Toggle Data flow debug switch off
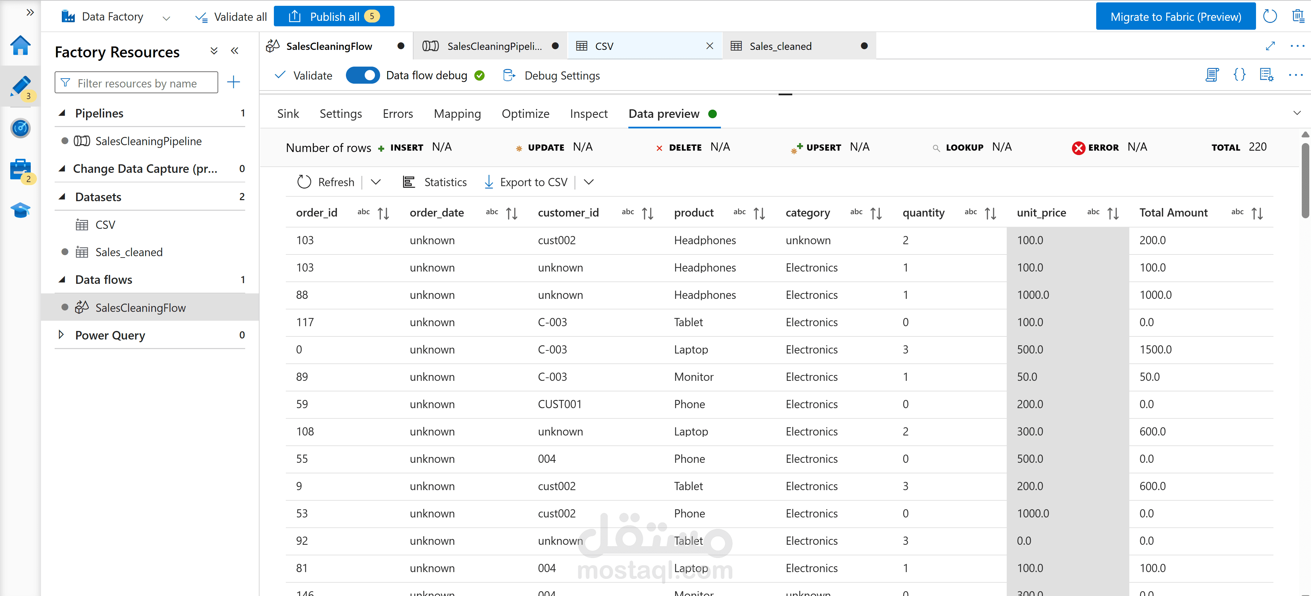Viewport: 1311px width, 596px height. click(362, 75)
